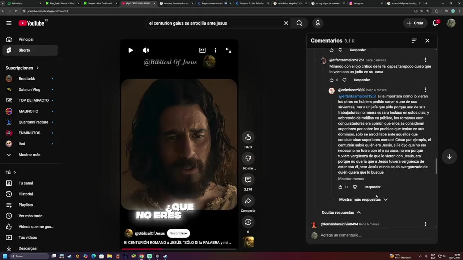Open Descargas in sidebar
Screen dimensions: 463x260
tap(30, 248)
